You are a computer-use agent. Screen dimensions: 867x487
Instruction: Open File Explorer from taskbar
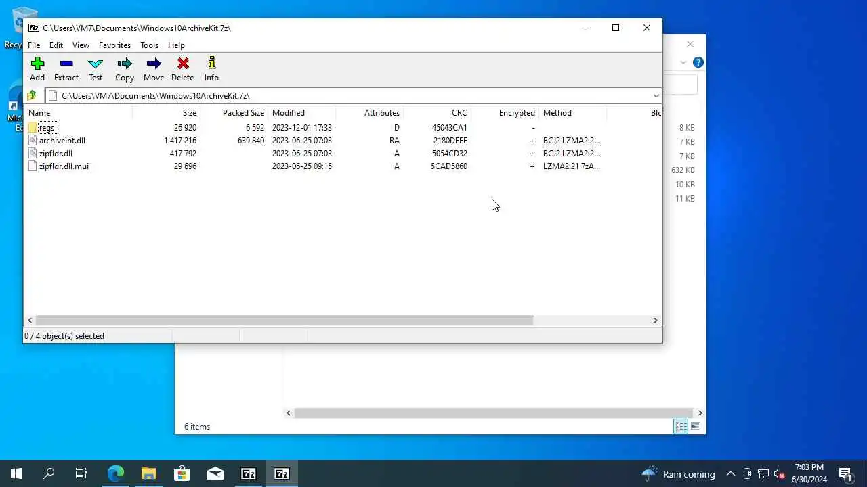(x=149, y=473)
